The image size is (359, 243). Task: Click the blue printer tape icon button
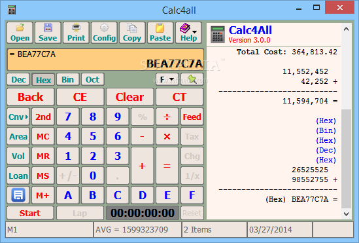[18, 195]
